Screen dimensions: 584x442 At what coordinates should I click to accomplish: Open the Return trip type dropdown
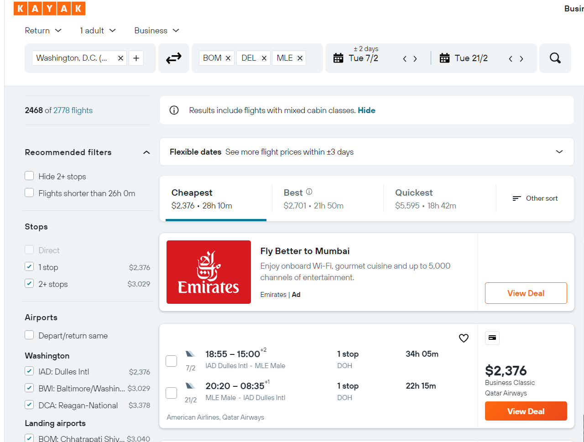click(x=43, y=31)
